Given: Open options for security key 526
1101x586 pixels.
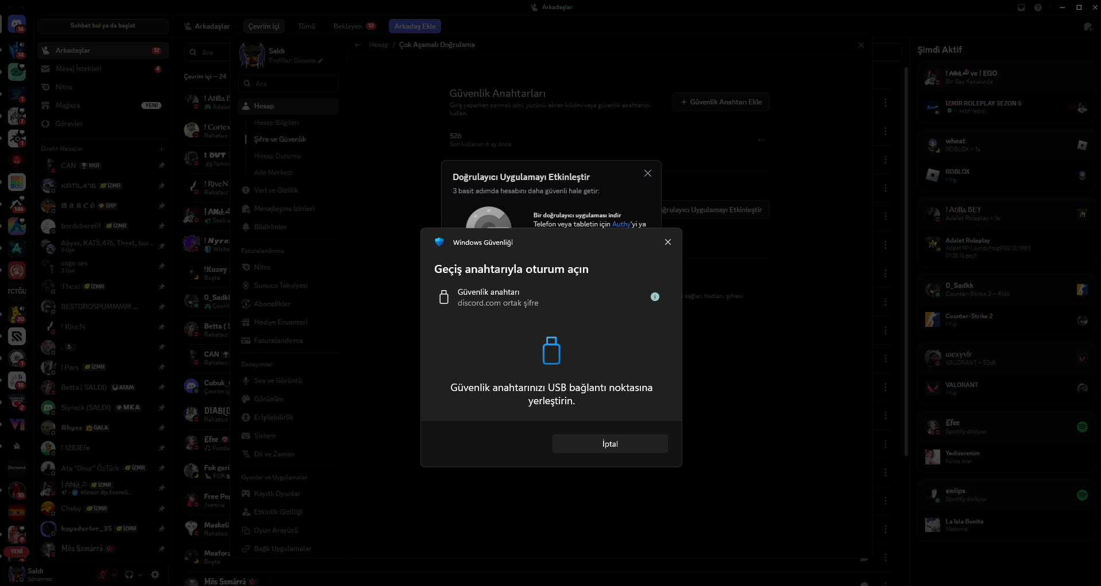Looking at the screenshot, I should tap(762, 140).
